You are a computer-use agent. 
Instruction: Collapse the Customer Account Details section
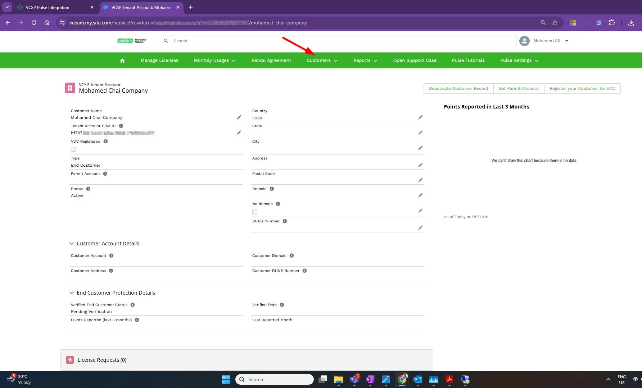(x=72, y=244)
